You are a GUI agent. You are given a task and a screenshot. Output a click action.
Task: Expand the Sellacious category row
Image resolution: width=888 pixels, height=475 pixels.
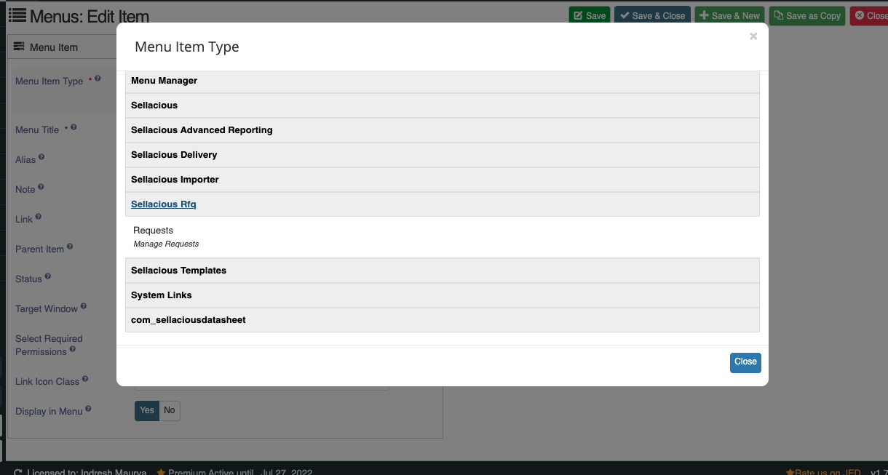pos(442,105)
